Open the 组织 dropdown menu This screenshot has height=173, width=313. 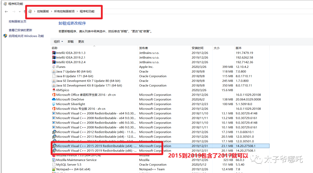pyautogui.click(x=58, y=42)
